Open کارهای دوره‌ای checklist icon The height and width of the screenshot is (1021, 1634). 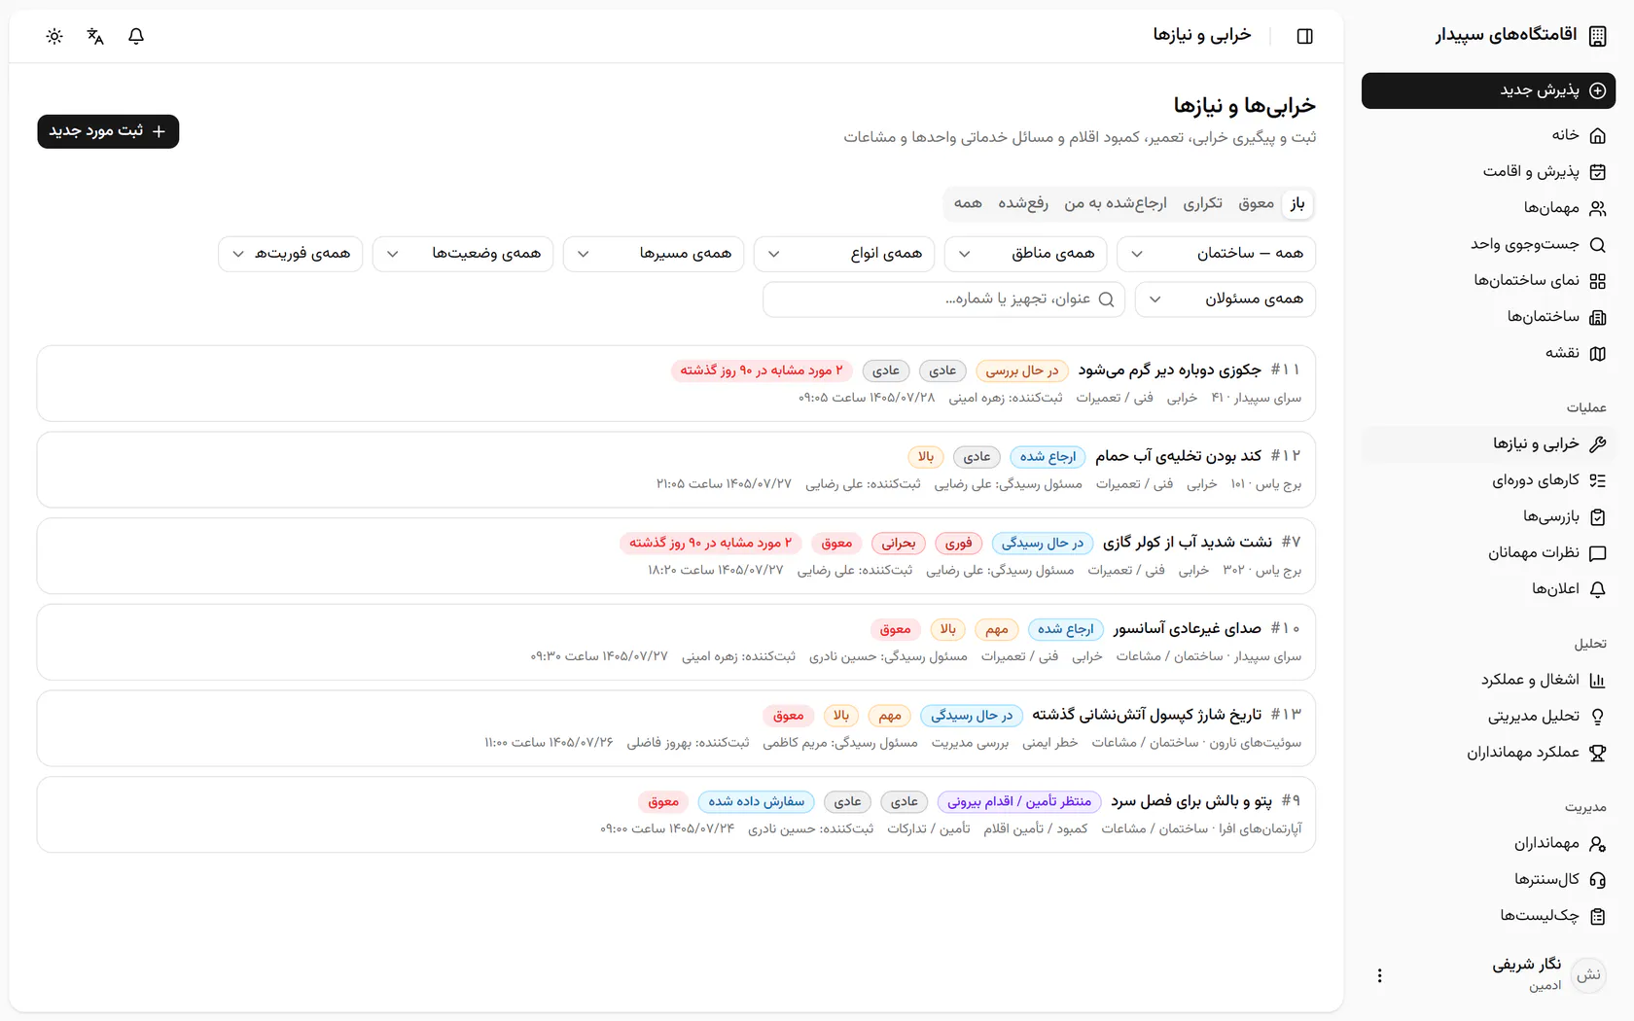click(x=1597, y=480)
